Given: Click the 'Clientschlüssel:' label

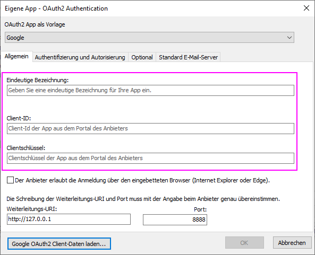Looking at the screenshot, I should pyautogui.click(x=26, y=148).
